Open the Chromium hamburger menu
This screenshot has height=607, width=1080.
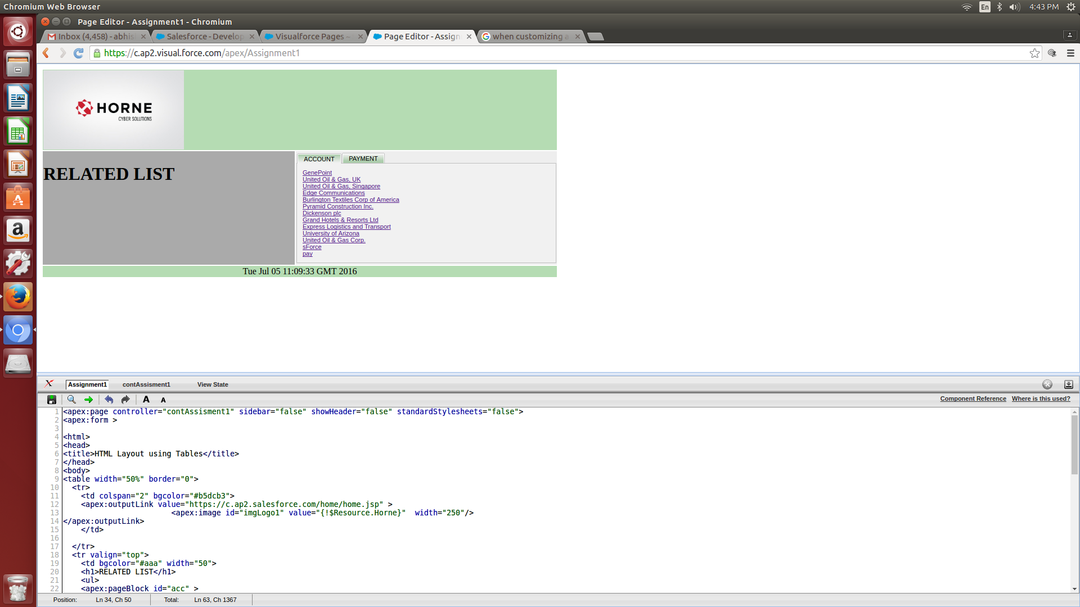pyautogui.click(x=1070, y=53)
